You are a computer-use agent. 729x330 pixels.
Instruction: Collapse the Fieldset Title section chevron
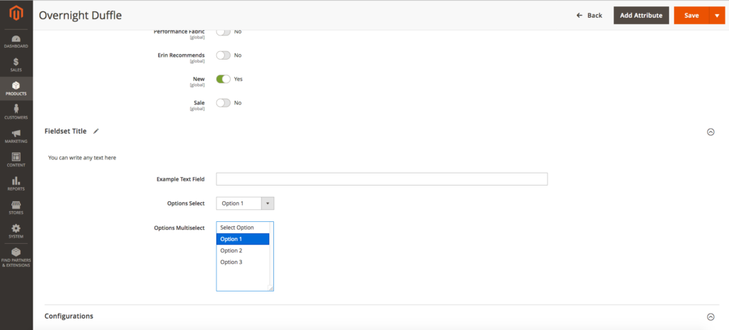710,132
